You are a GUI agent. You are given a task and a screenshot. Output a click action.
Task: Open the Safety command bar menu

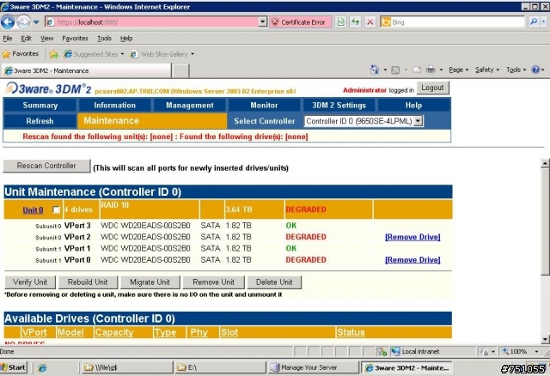487,70
